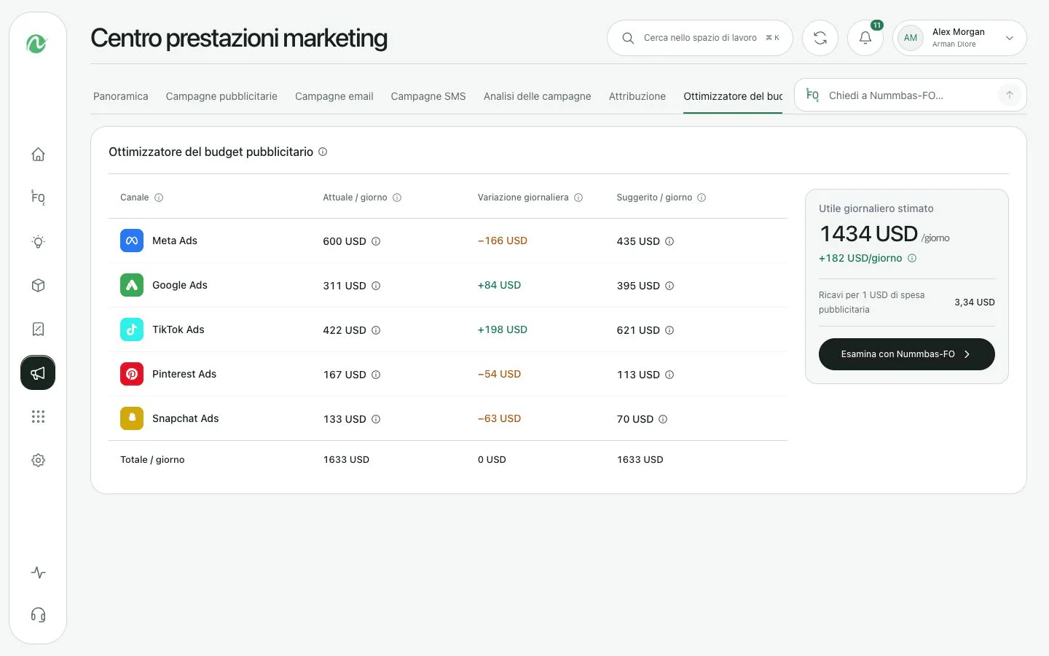Open the report chart sidebar icon

[38, 329]
